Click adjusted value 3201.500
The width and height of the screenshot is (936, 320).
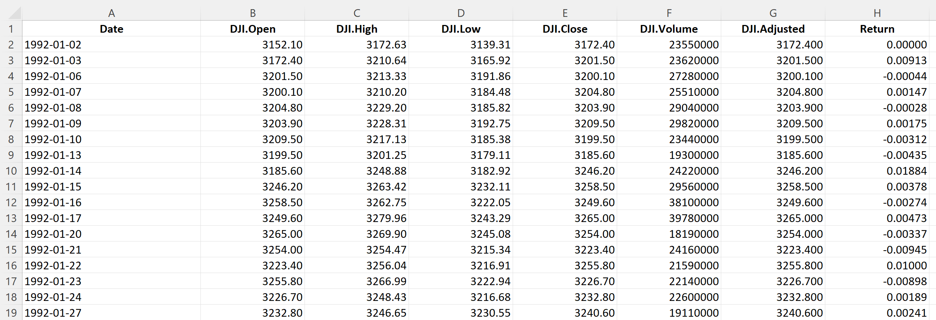773,60
